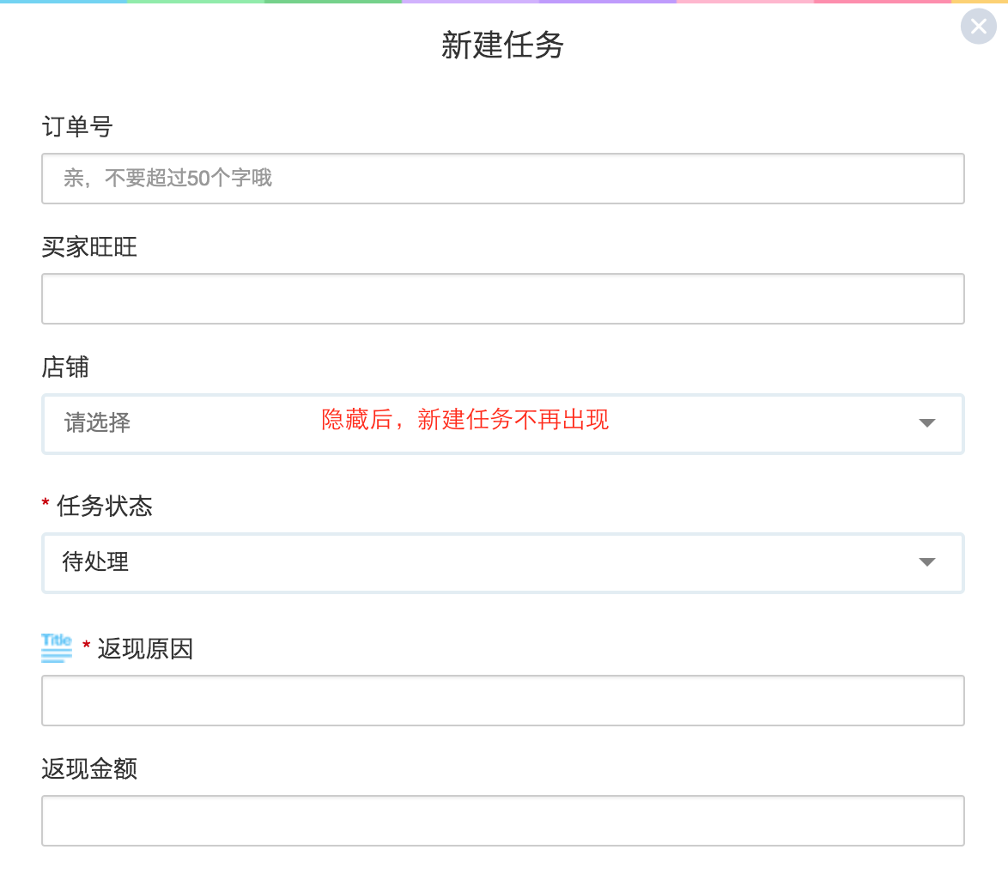Click the red 隐藏后，新建任务不再出现 note
Screen dimensions: 1008x874
click(x=465, y=420)
